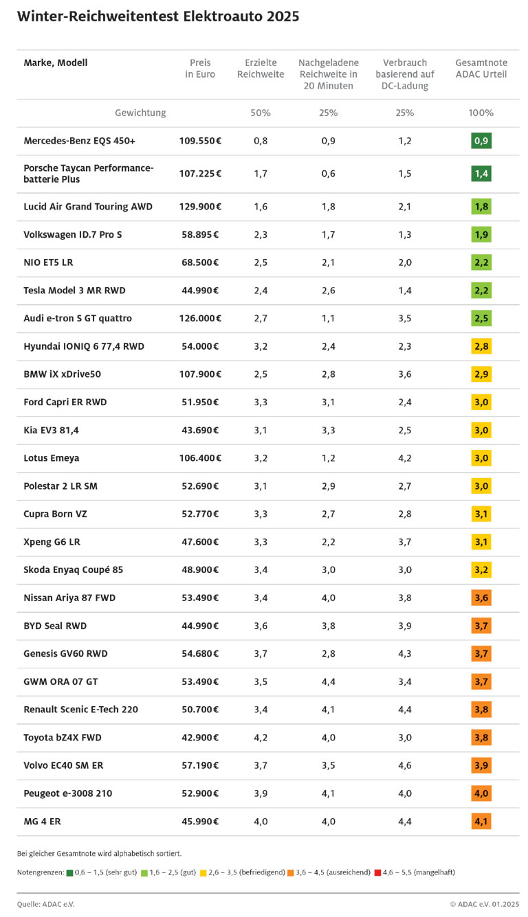Image resolution: width=528 pixels, height=917 pixels.
Task: Click the 'Gesamtnote ADAC Urteil' column header
Action: (481, 69)
